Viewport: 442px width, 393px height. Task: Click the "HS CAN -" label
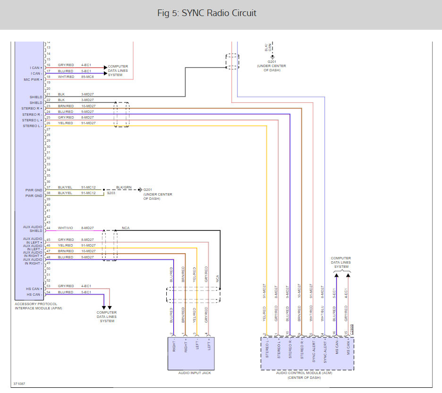click(x=34, y=295)
